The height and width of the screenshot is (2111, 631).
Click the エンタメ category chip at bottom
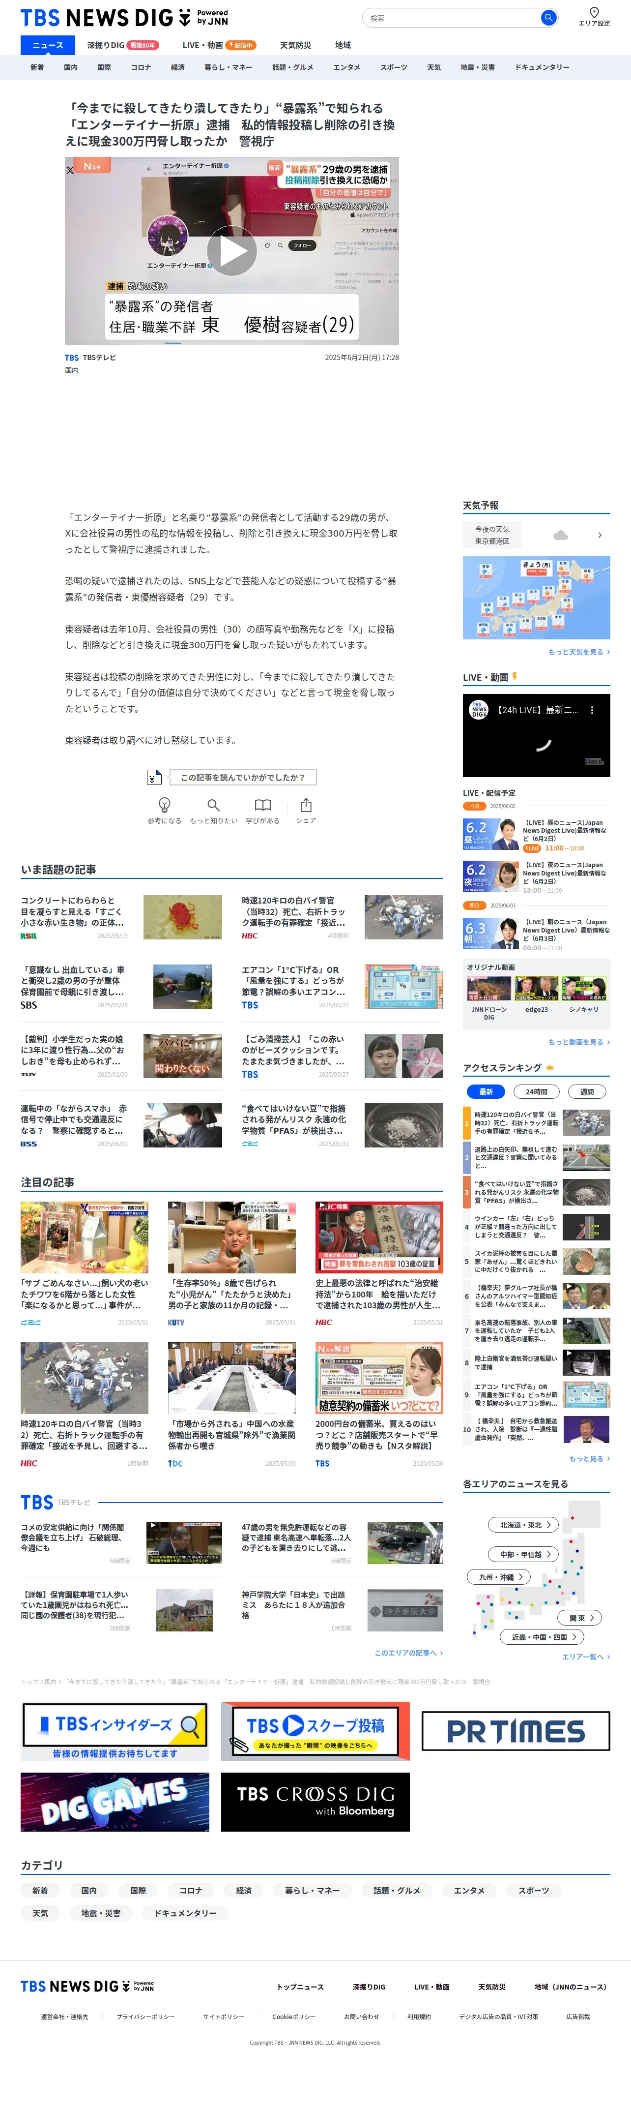(x=469, y=1890)
